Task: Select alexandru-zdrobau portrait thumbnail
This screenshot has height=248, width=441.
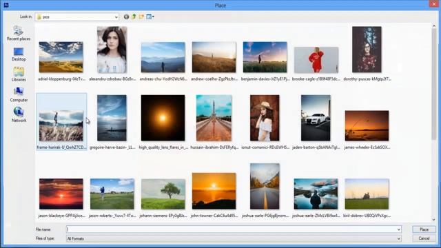Action: click(x=112, y=50)
